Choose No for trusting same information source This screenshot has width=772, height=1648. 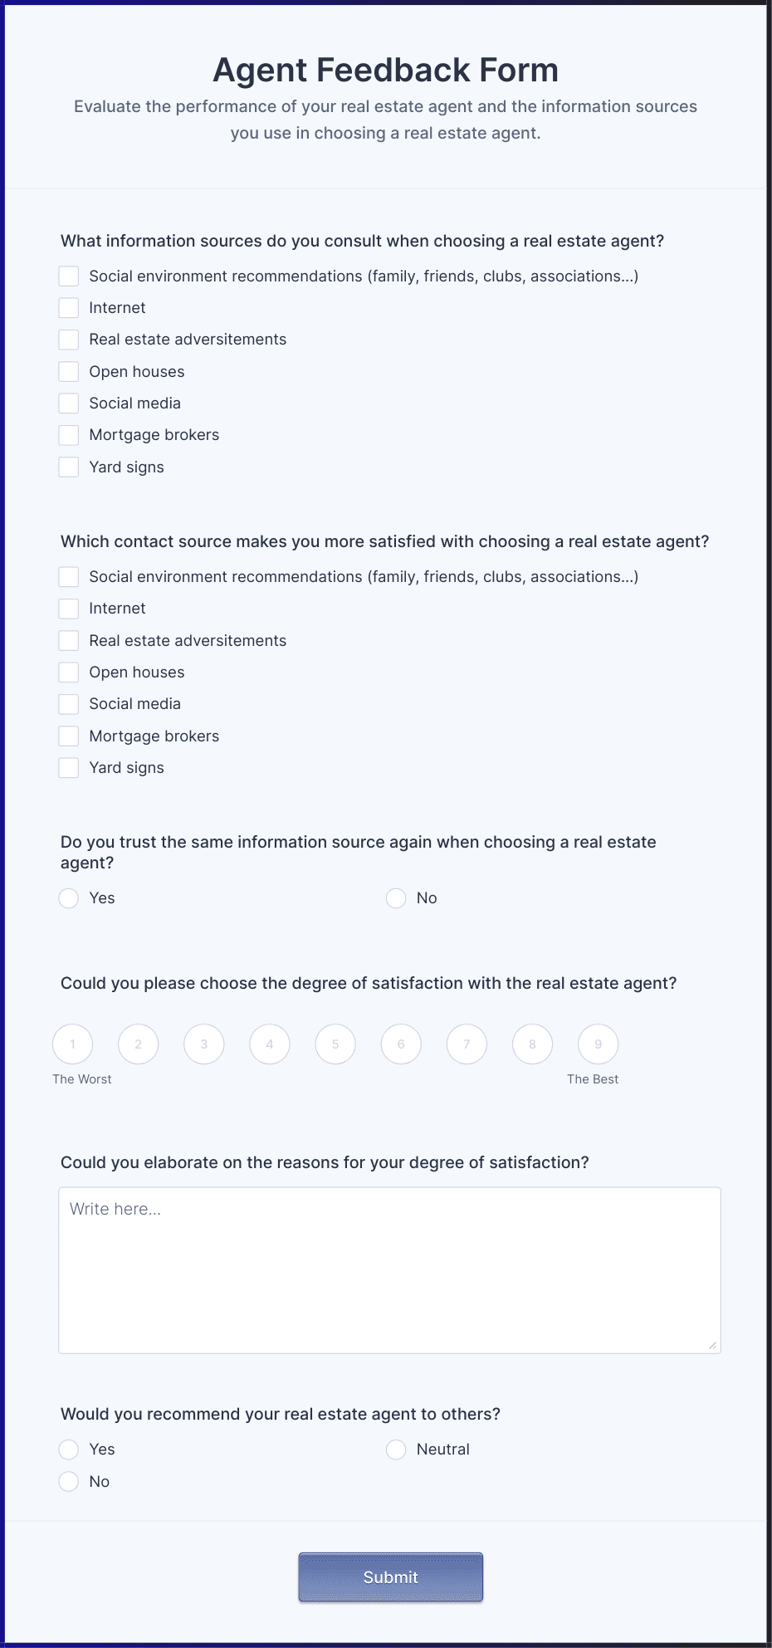[x=396, y=898]
